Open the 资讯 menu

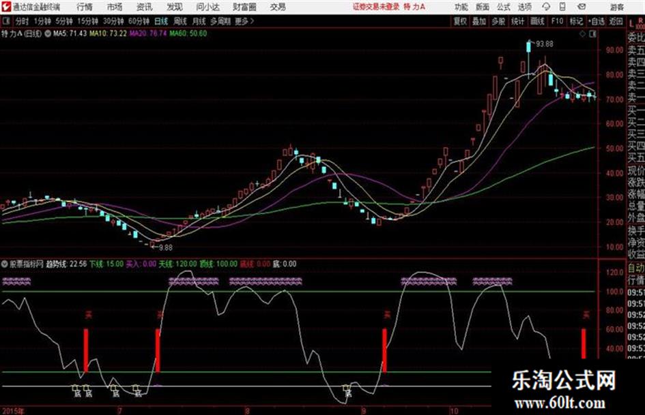[x=144, y=7]
